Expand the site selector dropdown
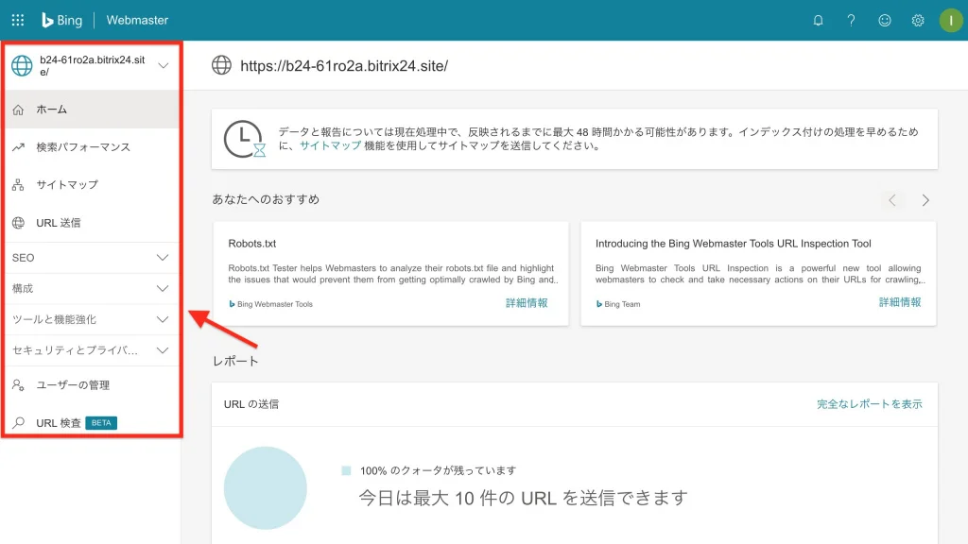The image size is (968, 544). click(163, 65)
